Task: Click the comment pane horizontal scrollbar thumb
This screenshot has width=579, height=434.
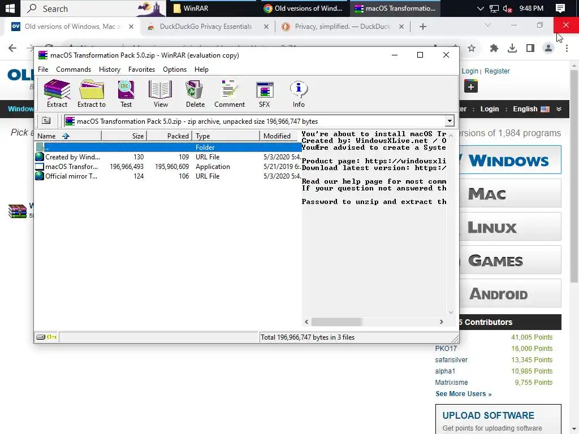Action: pyautogui.click(x=336, y=322)
